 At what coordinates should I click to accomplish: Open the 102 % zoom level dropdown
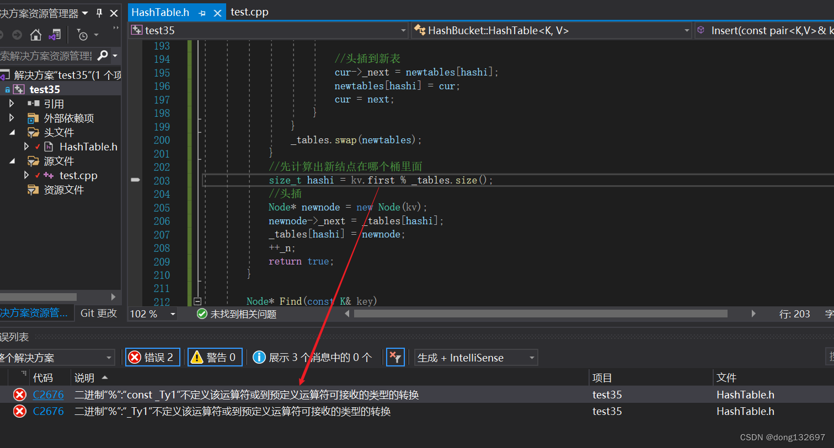pos(173,314)
